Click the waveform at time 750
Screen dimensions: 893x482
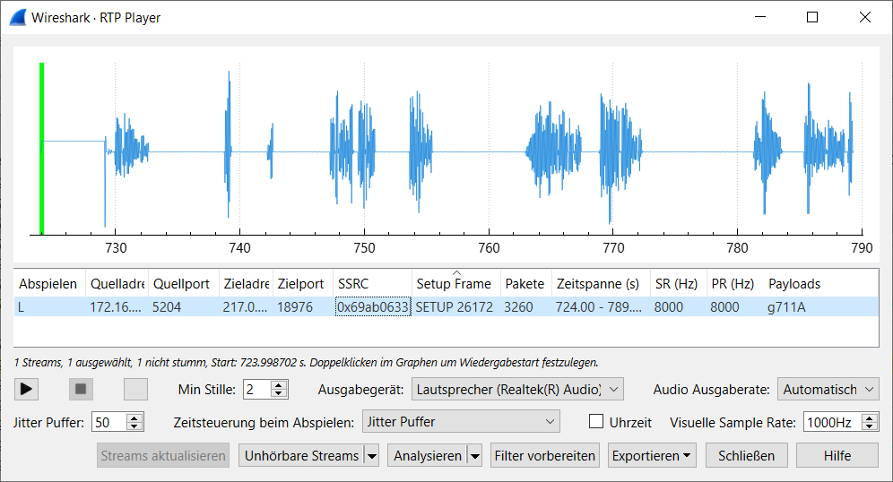pos(365,152)
